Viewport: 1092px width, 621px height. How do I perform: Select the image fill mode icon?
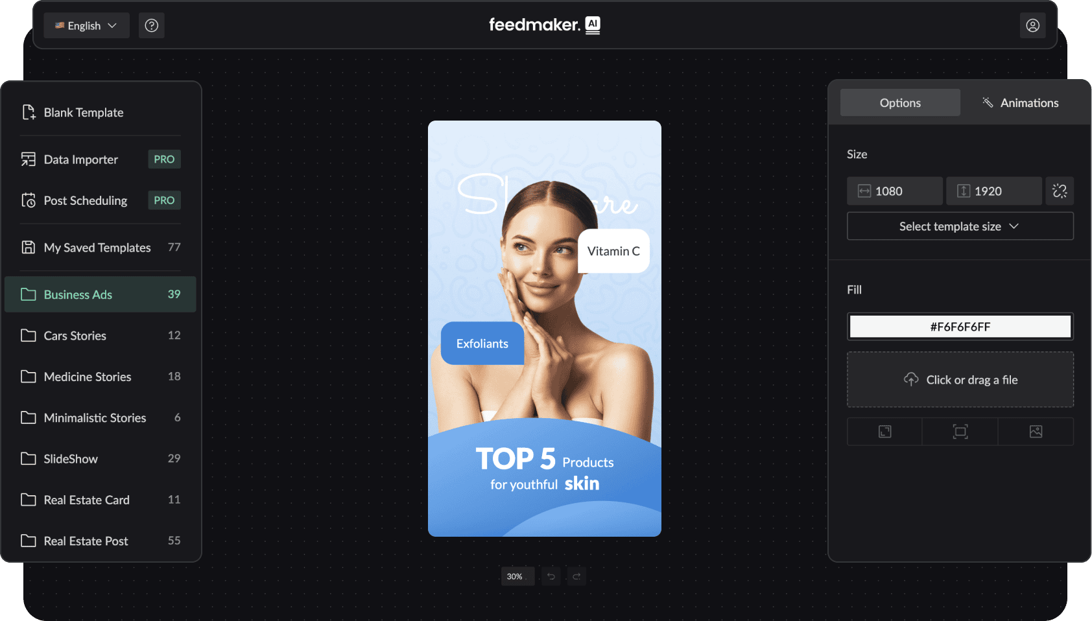coord(1036,432)
